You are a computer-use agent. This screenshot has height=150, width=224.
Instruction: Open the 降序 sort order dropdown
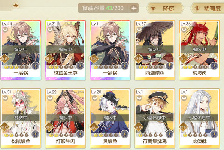pyautogui.click(x=165, y=8)
